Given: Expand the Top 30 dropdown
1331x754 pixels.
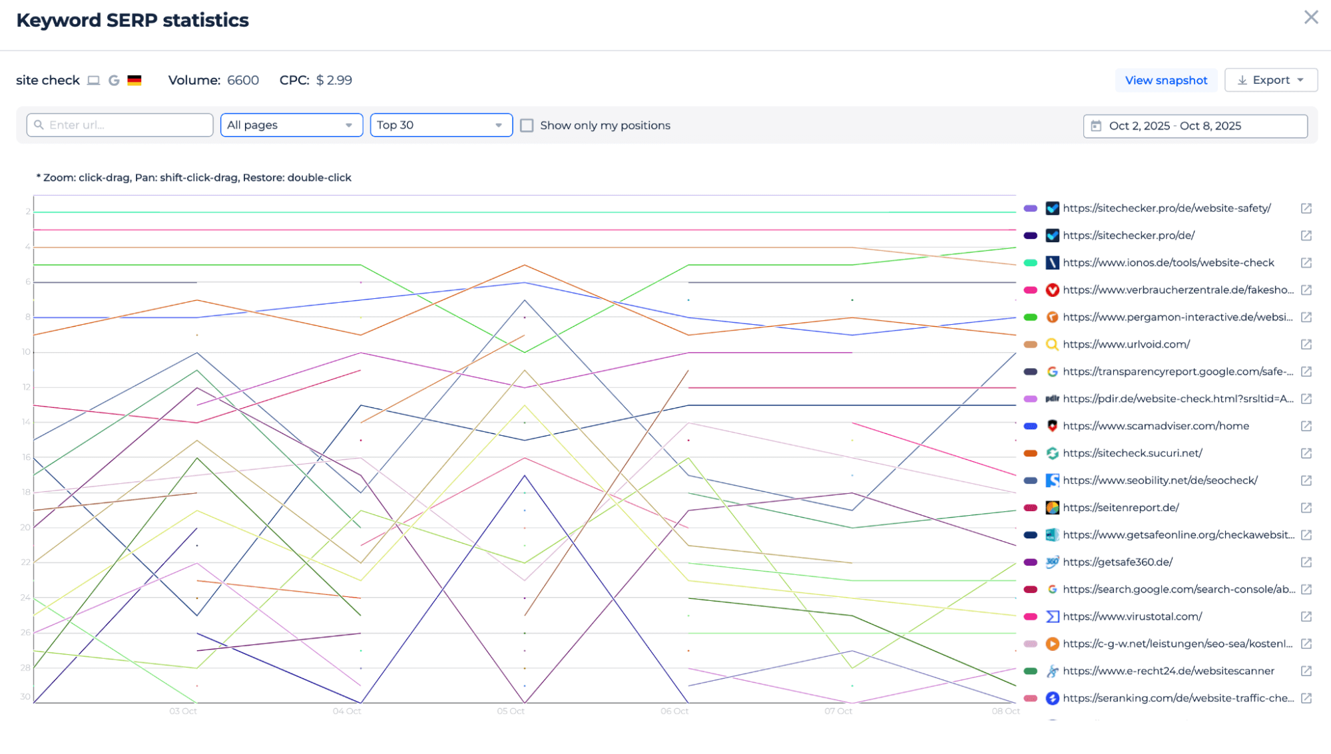Looking at the screenshot, I should pos(441,125).
